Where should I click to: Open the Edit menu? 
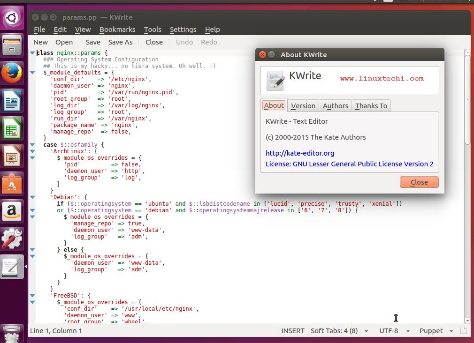point(60,30)
